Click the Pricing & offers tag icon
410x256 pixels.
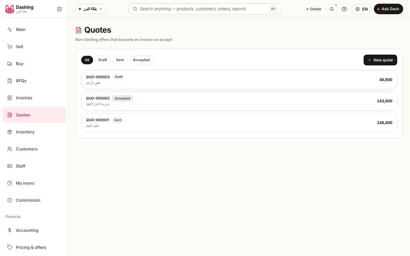tap(10, 247)
